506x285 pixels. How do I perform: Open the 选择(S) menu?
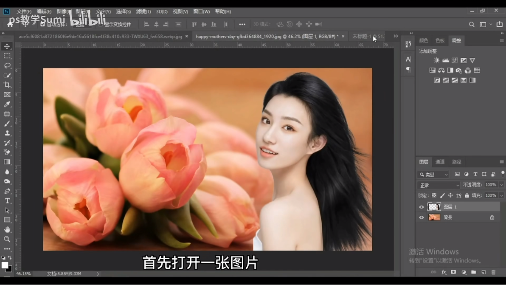(123, 11)
